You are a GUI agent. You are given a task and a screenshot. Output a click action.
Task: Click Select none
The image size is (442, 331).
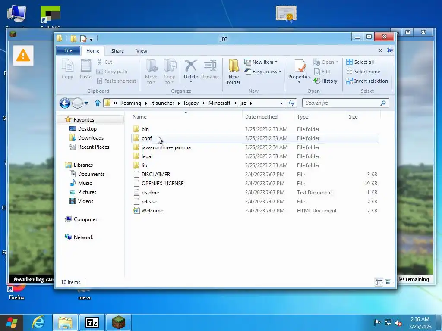point(363,72)
